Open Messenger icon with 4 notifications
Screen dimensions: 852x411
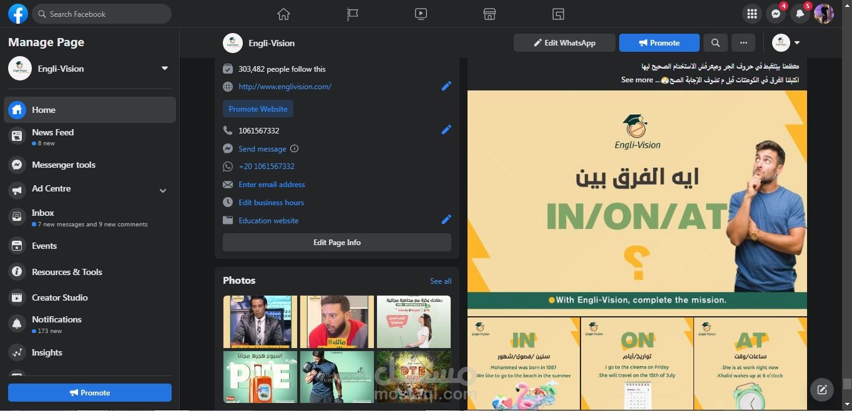(x=776, y=14)
